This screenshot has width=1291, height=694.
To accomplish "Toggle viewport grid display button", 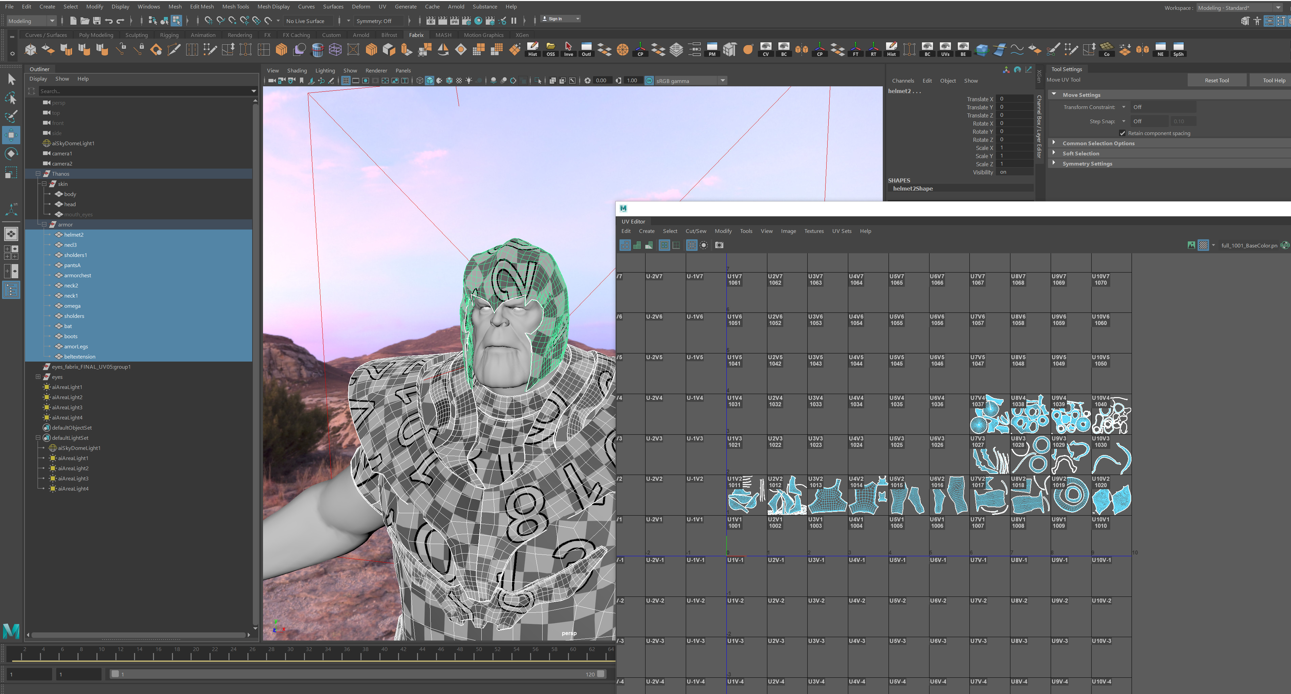I will [x=345, y=80].
